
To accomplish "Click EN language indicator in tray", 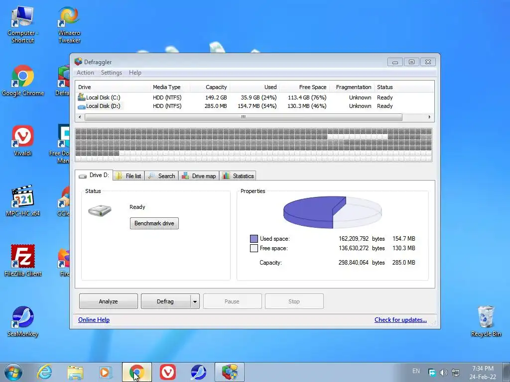I will [416, 371].
